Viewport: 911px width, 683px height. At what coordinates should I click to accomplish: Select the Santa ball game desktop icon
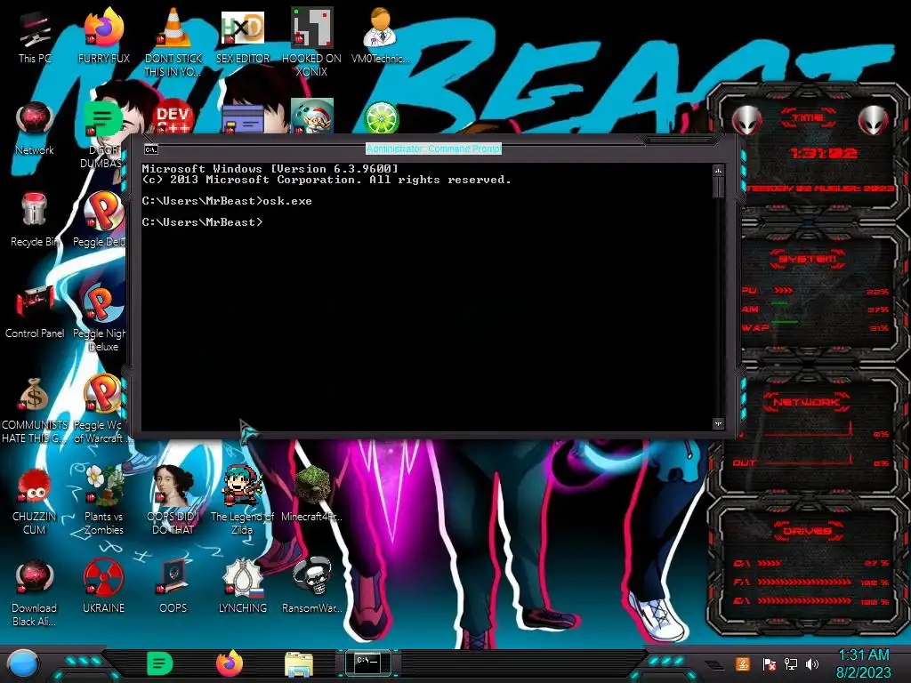[312, 117]
